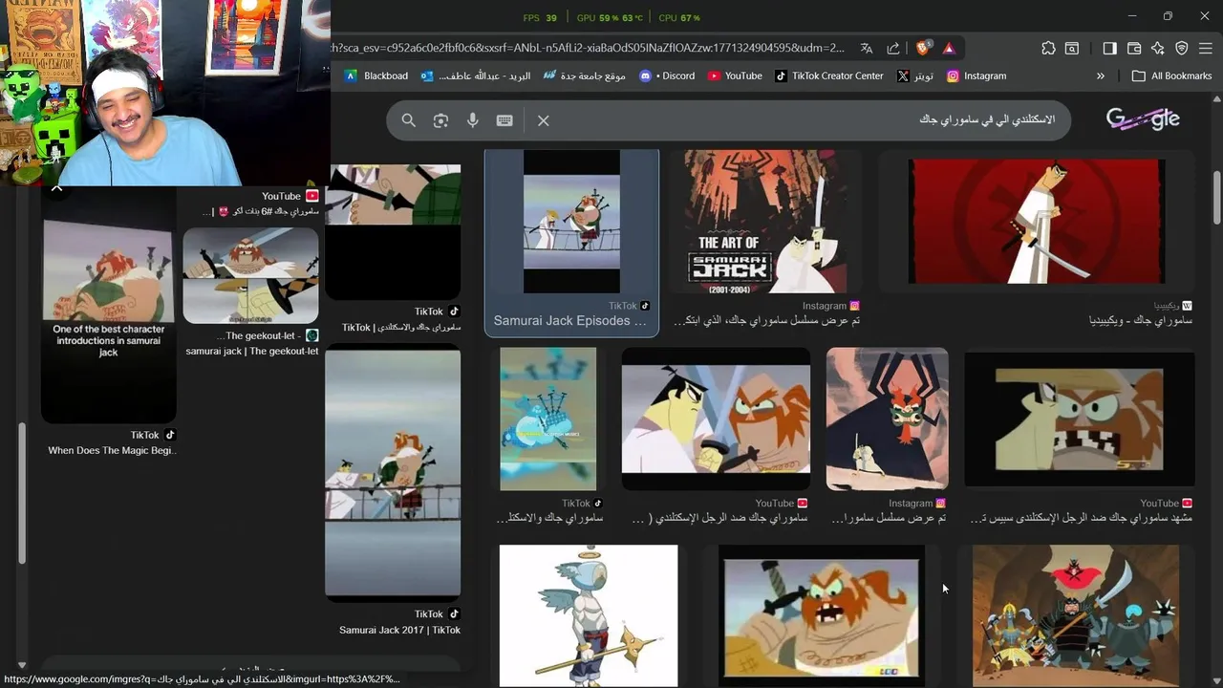Click the Google logo
This screenshot has height=688, width=1223.
1143,119
